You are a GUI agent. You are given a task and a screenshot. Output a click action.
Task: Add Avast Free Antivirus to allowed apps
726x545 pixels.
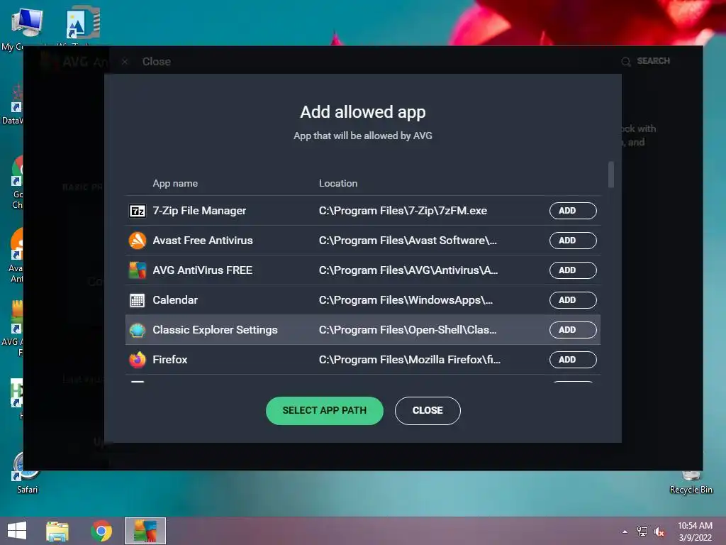pyautogui.click(x=573, y=241)
